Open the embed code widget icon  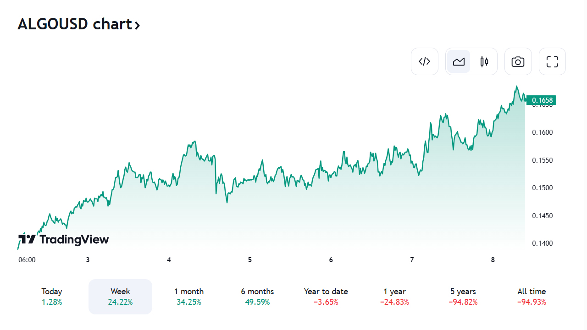tap(425, 61)
